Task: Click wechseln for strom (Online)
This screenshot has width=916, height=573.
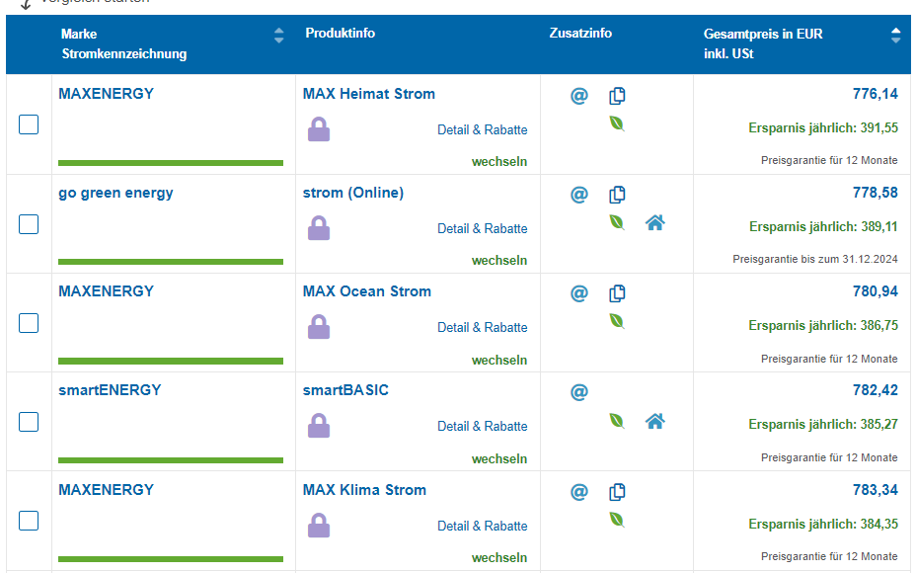Action: (498, 260)
